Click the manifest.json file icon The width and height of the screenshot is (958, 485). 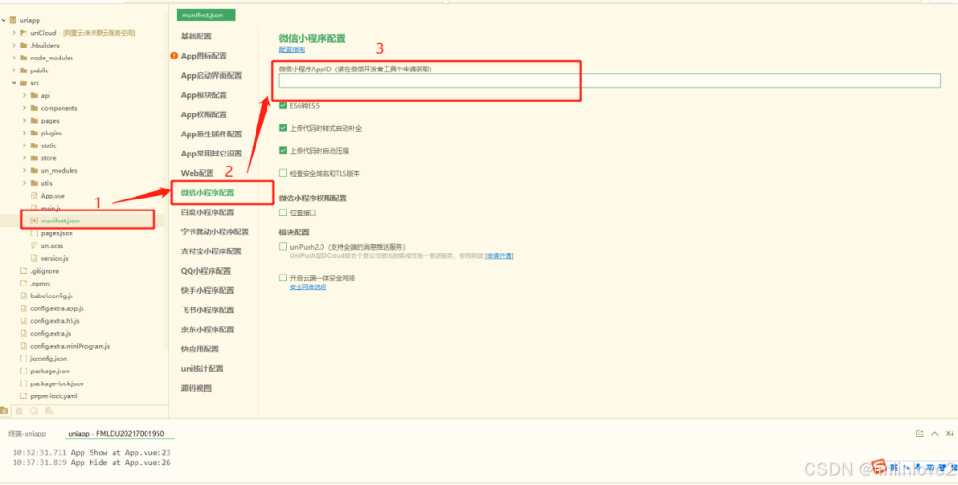[34, 221]
